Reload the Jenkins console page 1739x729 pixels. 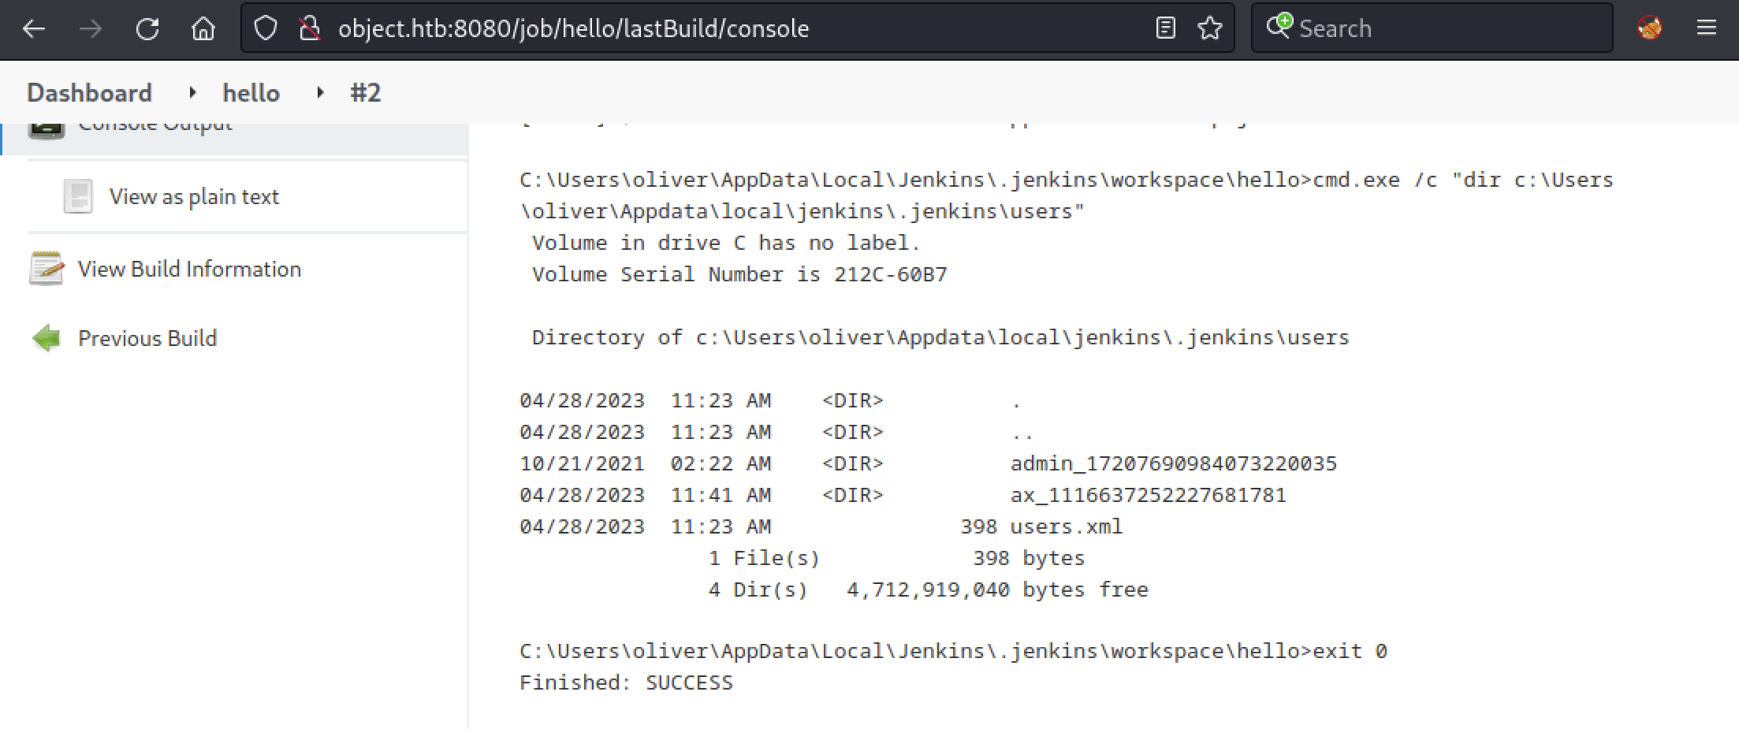tap(147, 29)
